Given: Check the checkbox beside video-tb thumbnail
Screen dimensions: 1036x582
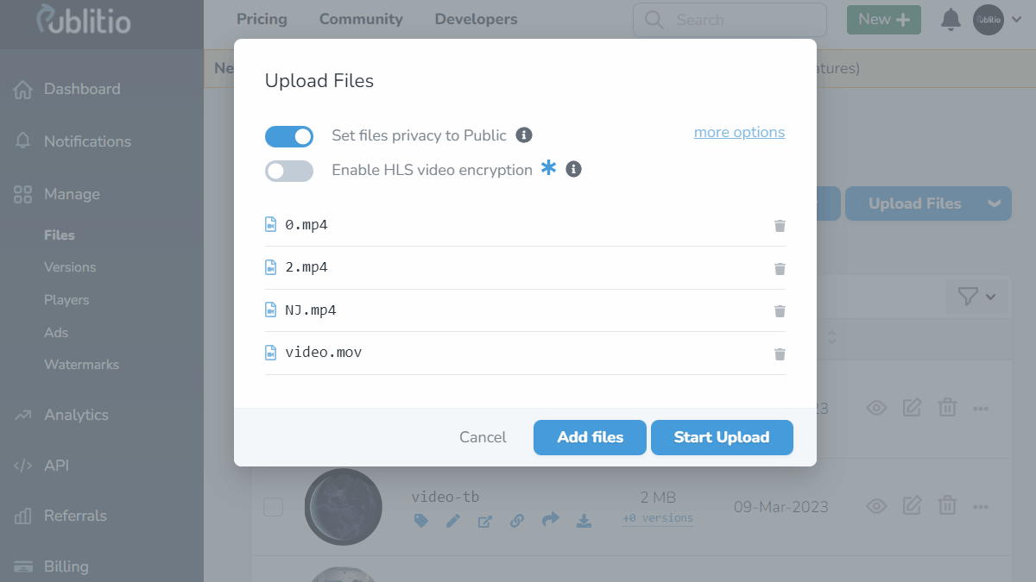Looking at the screenshot, I should [273, 507].
